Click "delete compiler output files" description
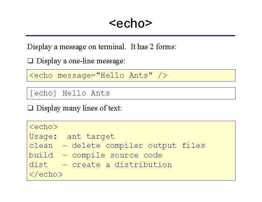 click(139, 146)
